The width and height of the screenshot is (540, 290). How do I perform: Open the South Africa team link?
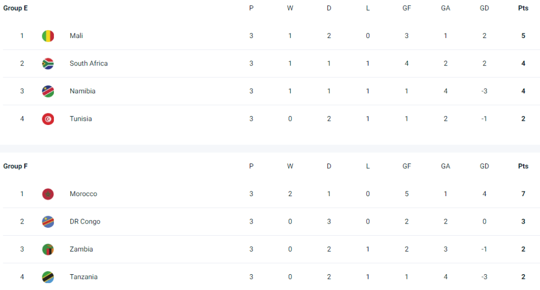click(88, 63)
